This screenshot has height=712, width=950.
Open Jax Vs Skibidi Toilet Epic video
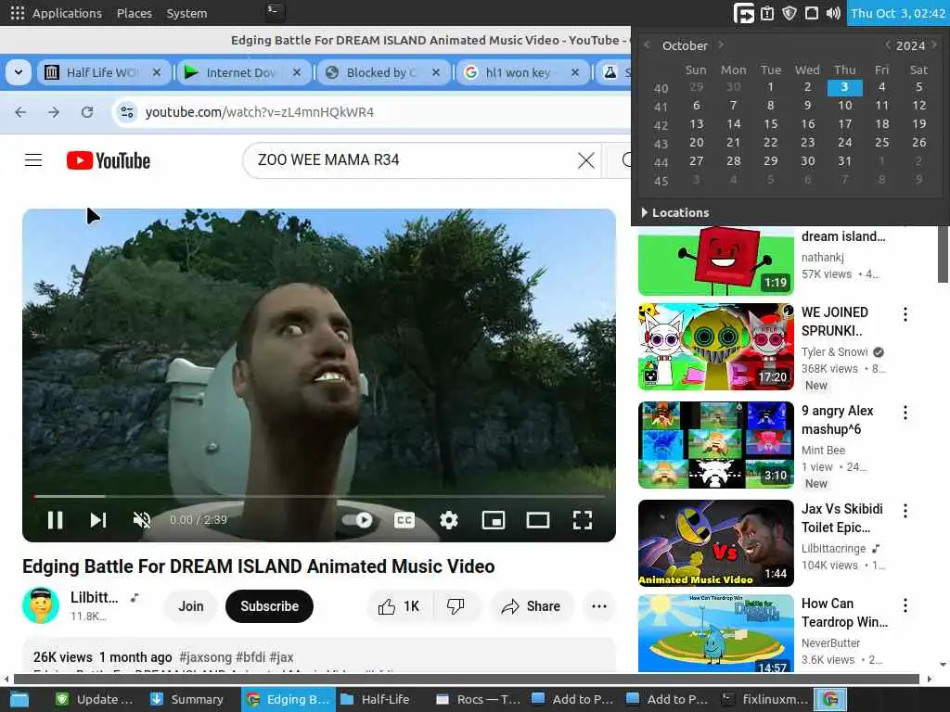pos(716,543)
